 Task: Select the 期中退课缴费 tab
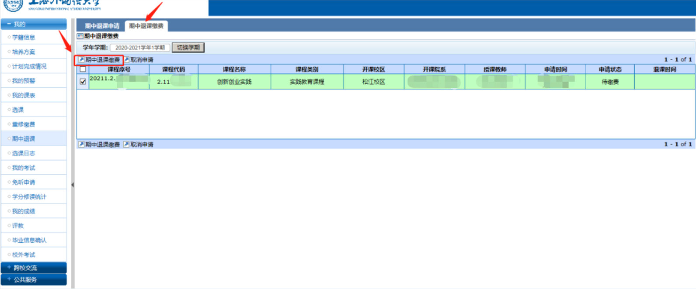(146, 26)
